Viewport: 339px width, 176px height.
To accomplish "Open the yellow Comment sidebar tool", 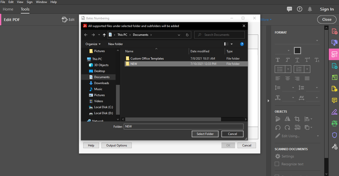I will pyautogui.click(x=334, y=100).
